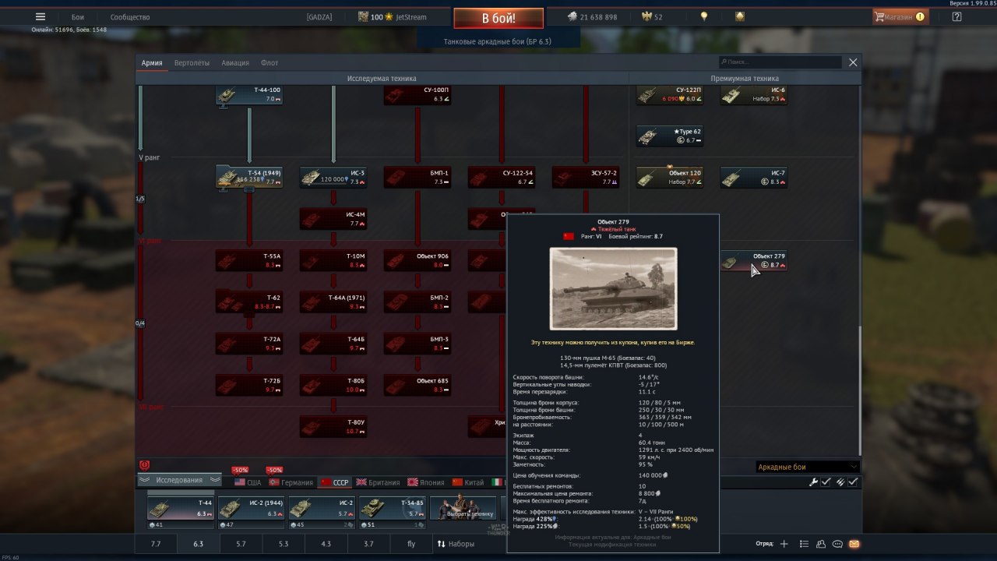This screenshot has height=561, width=997.
Task: Select Германия nation tab
Action: coord(291,482)
